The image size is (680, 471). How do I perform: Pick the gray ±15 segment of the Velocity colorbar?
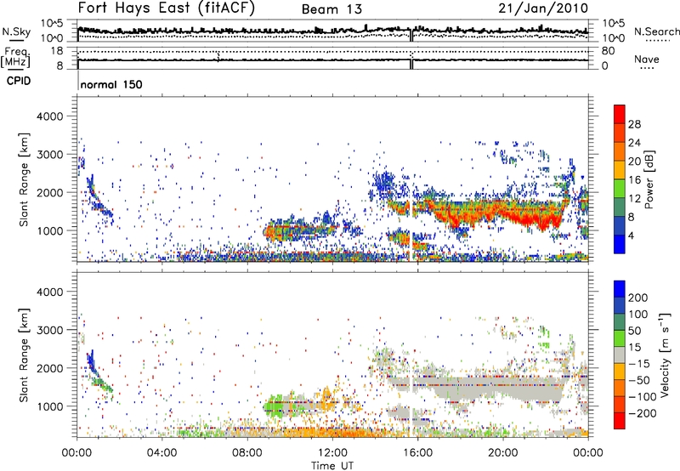[620, 355]
